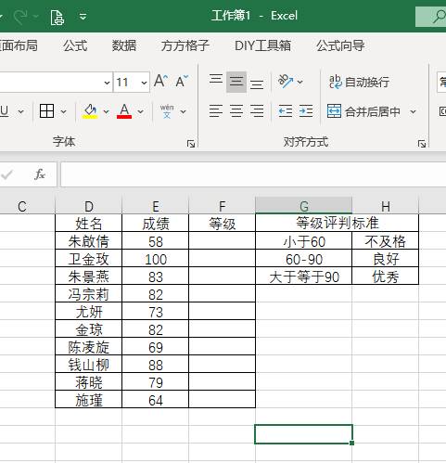Viewport: 446px width, 463px height.
Task: Click the Print Preview icon in quick access
Action: point(57,17)
